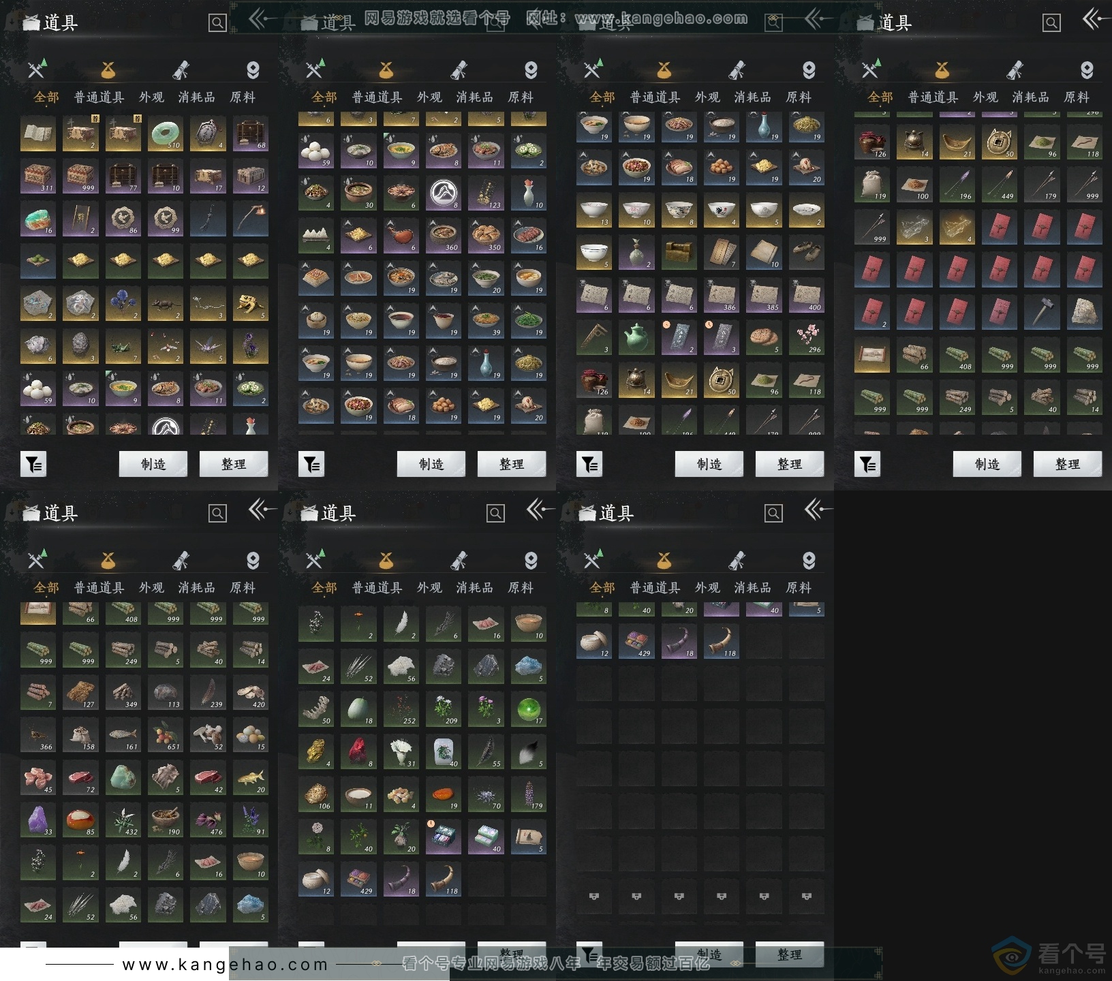Screen dimensions: 1112x981
Task: Click 制造 button in the first top-row panel
Action: pos(153,464)
